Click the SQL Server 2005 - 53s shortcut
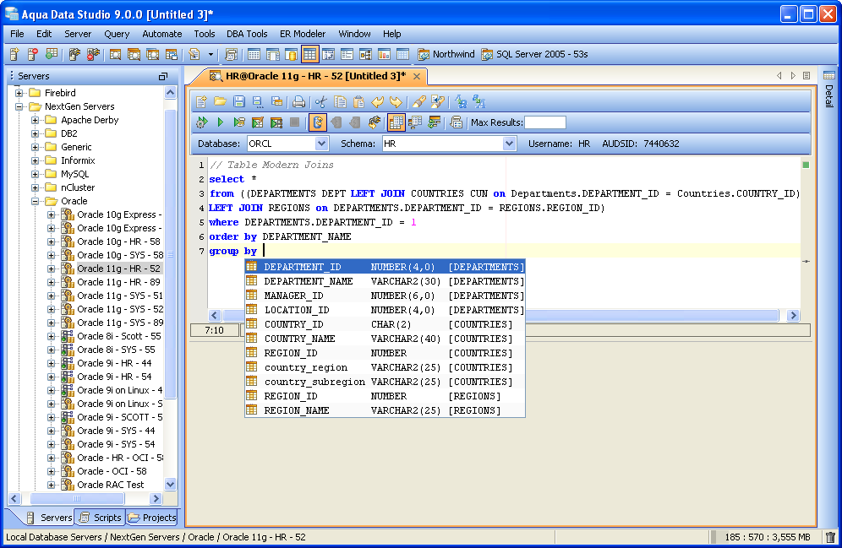Image resolution: width=842 pixels, height=548 pixels. [x=534, y=54]
